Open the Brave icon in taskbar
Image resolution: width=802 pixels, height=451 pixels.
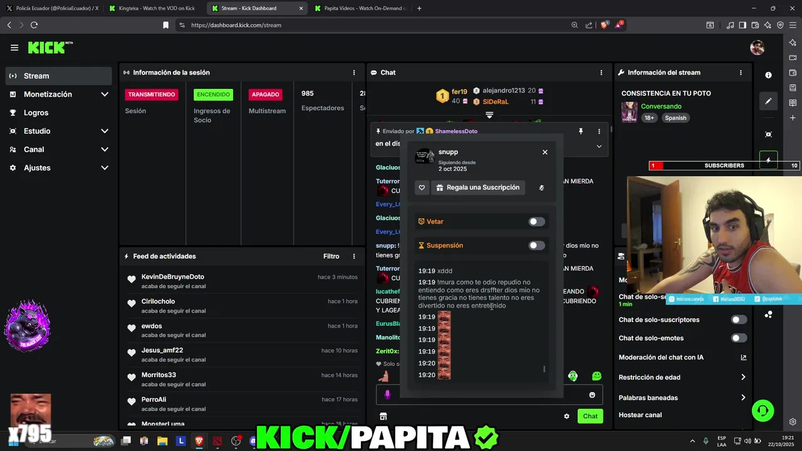coord(199,441)
